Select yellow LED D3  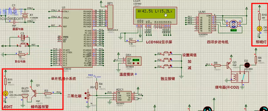6,93
